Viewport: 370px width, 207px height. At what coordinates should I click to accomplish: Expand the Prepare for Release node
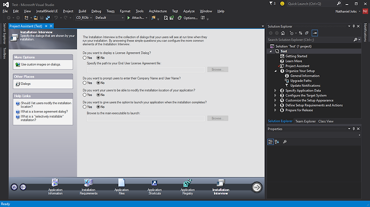point(275,110)
